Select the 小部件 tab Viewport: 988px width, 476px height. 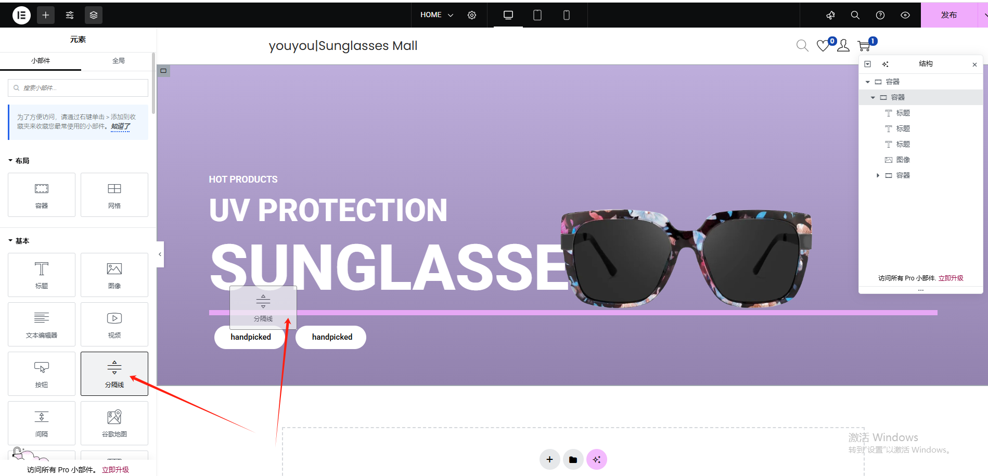(x=41, y=61)
